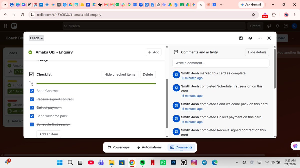Click Smith Josh avatar beside marked complete activity
This screenshot has width=300, height=168.
click(176, 75)
